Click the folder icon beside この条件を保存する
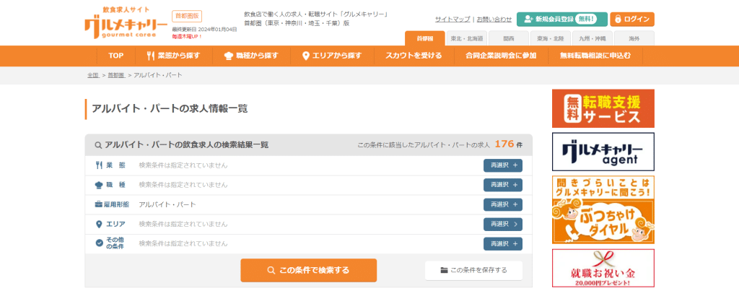Image resolution: width=739 pixels, height=291 pixels. pos(443,271)
